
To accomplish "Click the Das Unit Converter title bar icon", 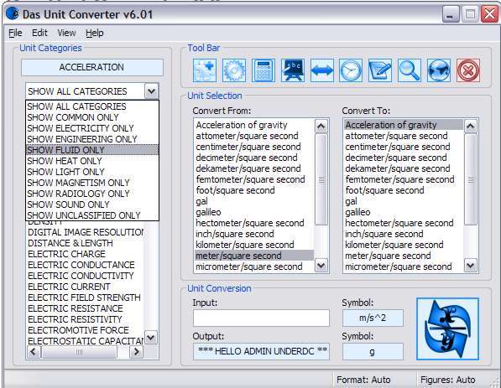I will [13, 13].
